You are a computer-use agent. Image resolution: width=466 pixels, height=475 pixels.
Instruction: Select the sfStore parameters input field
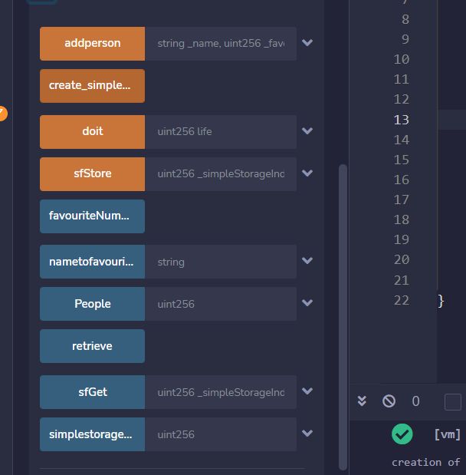(221, 174)
